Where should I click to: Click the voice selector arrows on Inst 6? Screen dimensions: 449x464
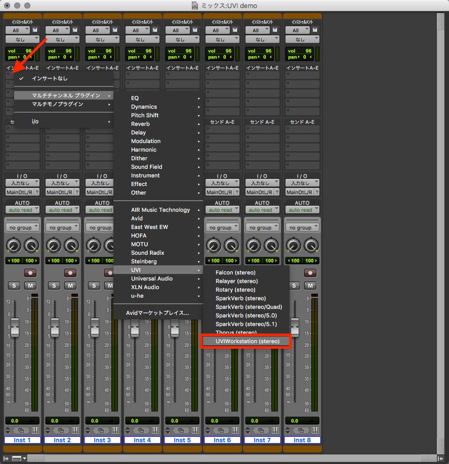tap(208, 430)
